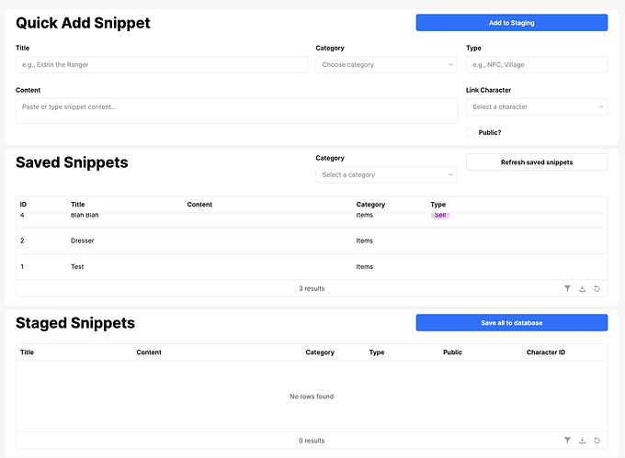Click into the Content text area

[236, 111]
